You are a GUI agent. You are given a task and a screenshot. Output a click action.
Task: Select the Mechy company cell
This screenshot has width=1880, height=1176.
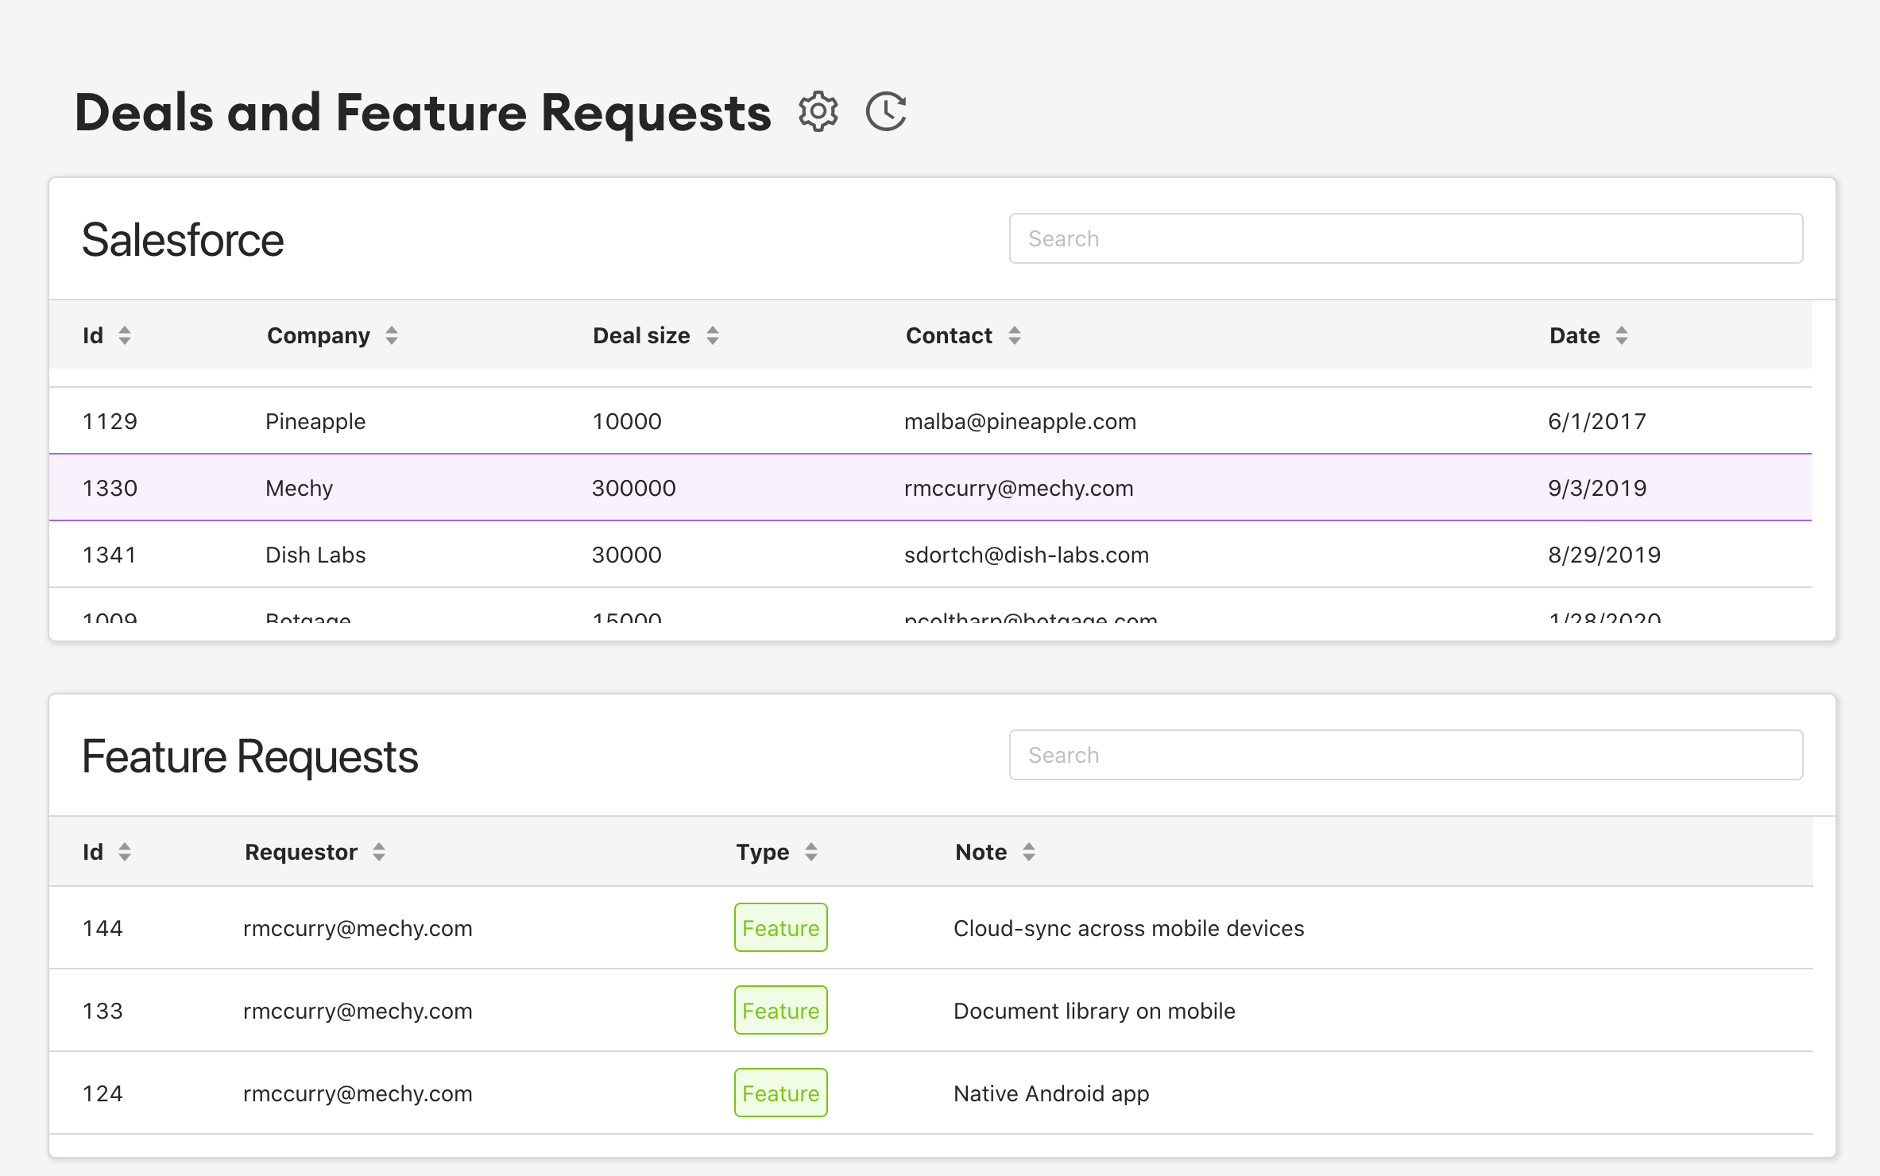[299, 488]
